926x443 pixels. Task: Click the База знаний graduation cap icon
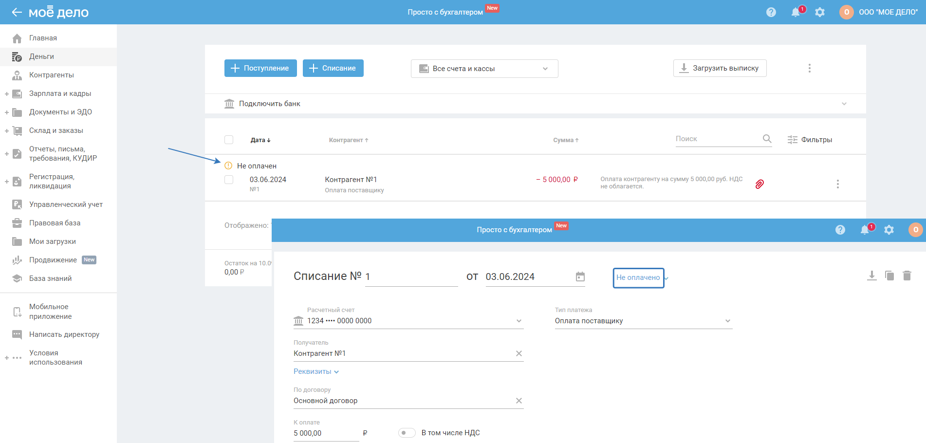pos(17,278)
